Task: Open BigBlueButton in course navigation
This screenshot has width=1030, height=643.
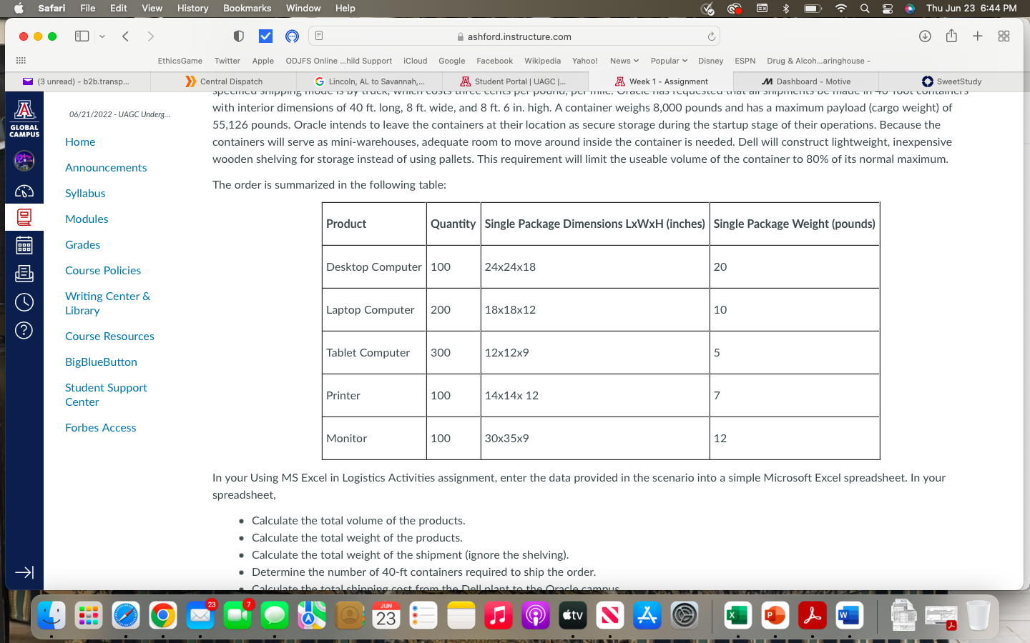Action: [x=101, y=362]
